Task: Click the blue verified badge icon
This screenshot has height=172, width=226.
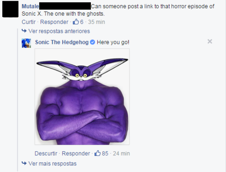Action: coord(93,42)
